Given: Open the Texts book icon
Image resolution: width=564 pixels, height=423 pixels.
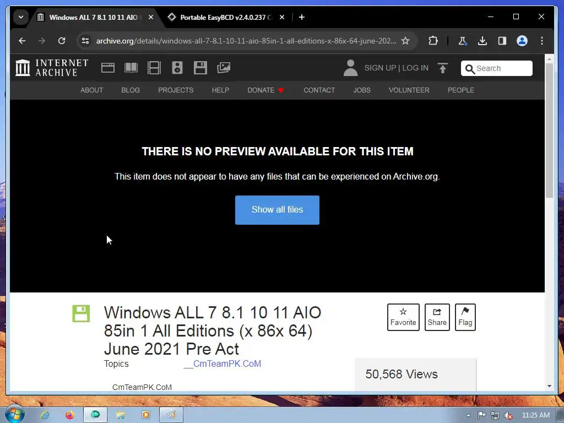Looking at the screenshot, I should [x=131, y=68].
